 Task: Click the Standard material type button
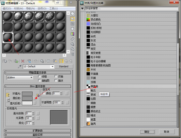pyautogui.click(x=64, y=66)
